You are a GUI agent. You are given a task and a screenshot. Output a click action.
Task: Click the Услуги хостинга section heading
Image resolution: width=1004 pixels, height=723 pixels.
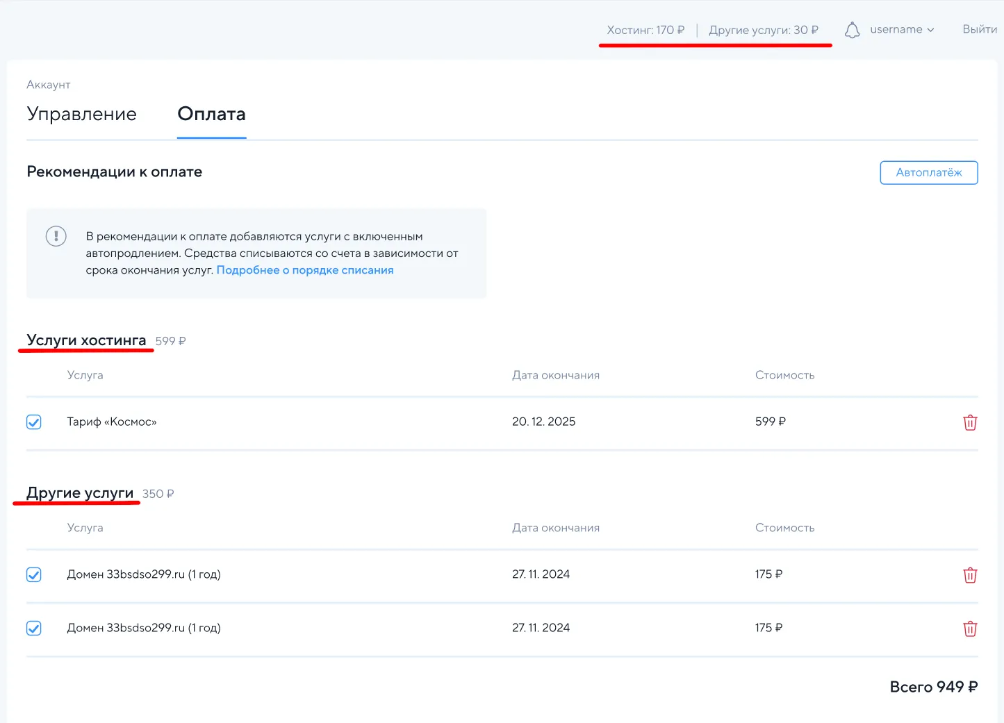86,340
